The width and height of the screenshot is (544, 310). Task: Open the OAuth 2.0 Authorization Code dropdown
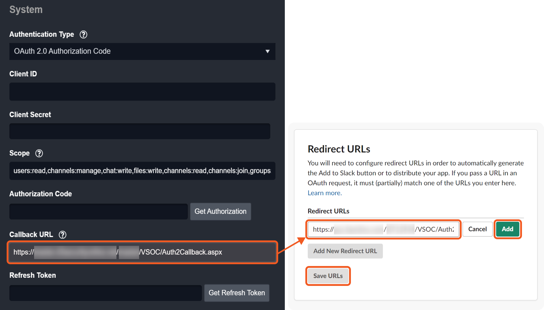142,52
